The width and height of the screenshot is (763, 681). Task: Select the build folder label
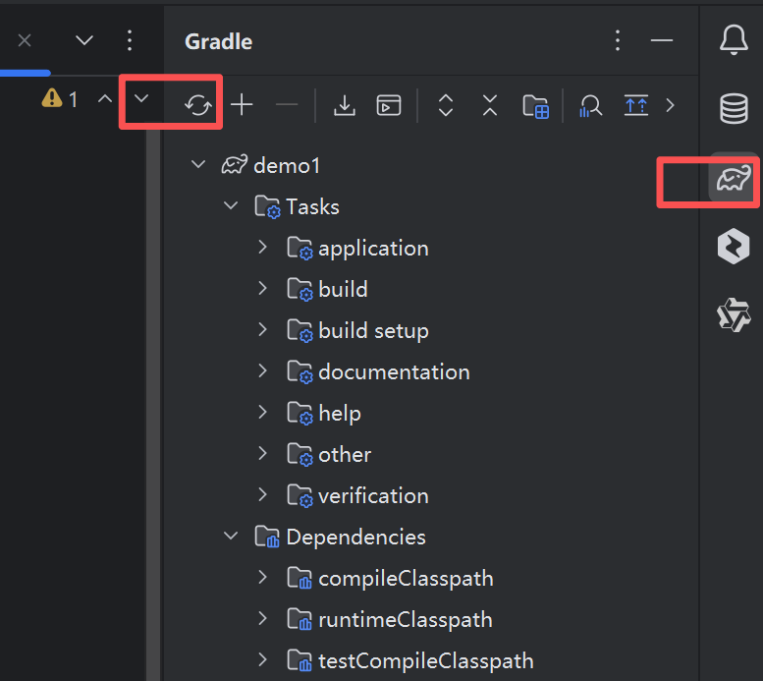[x=343, y=289]
